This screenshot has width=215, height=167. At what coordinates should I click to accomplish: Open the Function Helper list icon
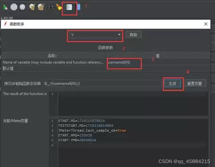69,7
